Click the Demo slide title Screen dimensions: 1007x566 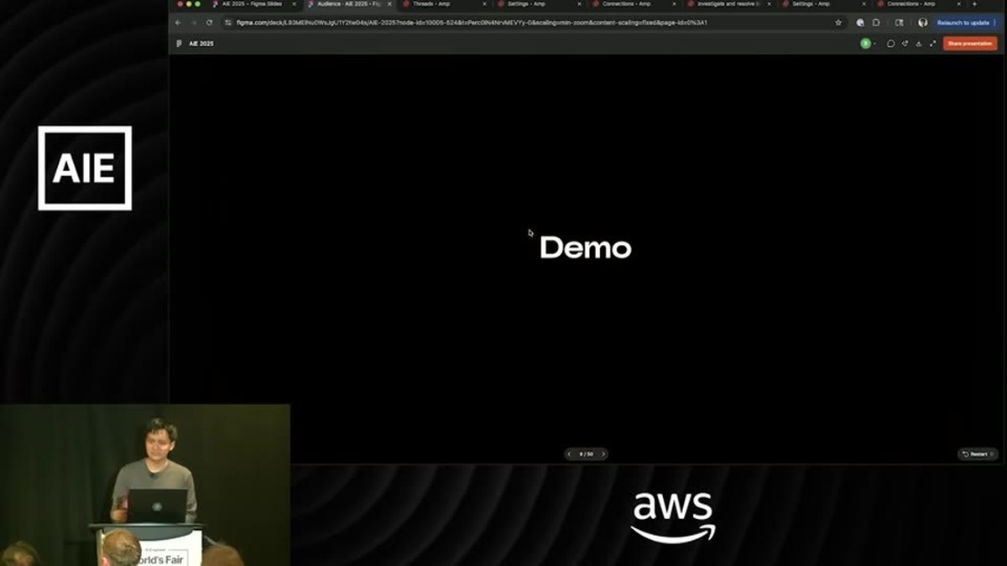(585, 247)
